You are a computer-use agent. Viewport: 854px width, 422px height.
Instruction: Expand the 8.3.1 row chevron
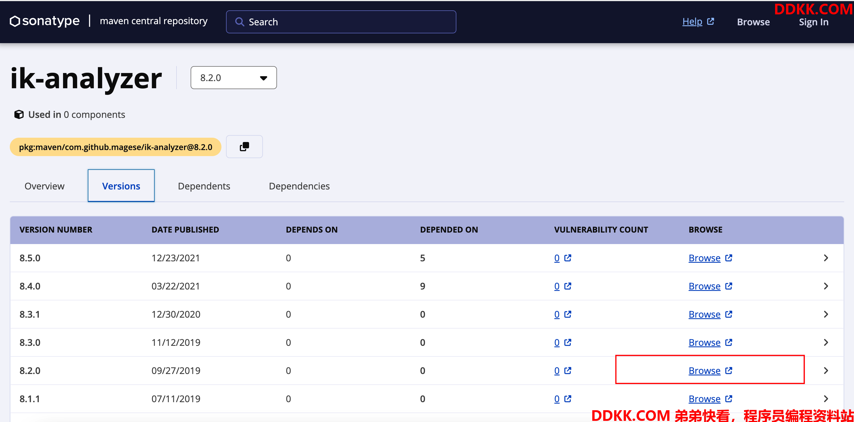click(826, 314)
